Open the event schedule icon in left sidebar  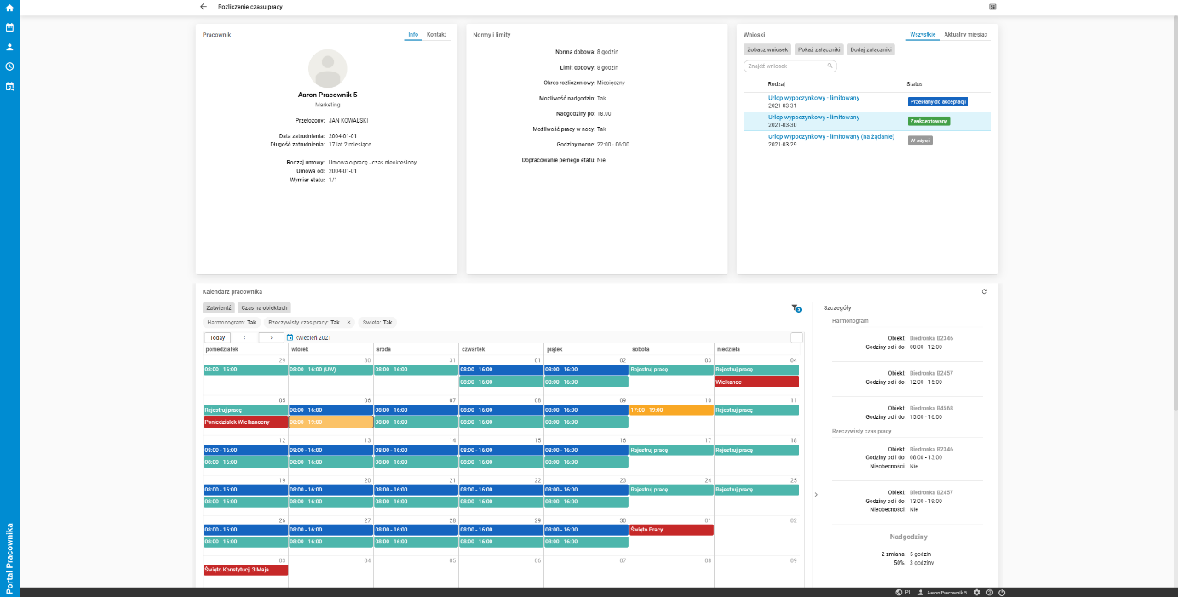tap(9, 86)
